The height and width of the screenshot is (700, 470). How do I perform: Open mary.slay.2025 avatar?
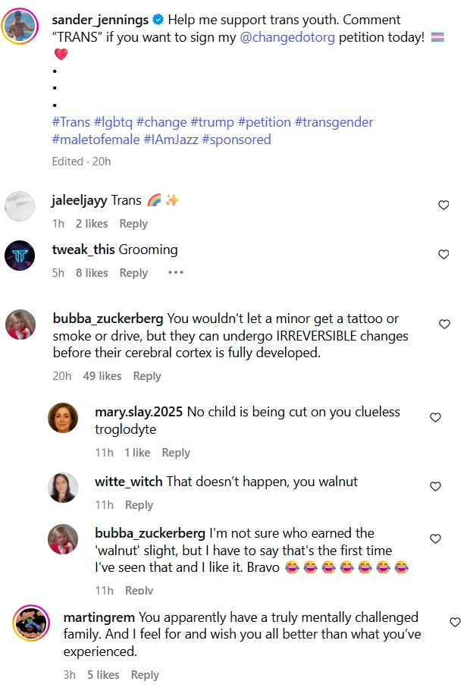click(63, 418)
